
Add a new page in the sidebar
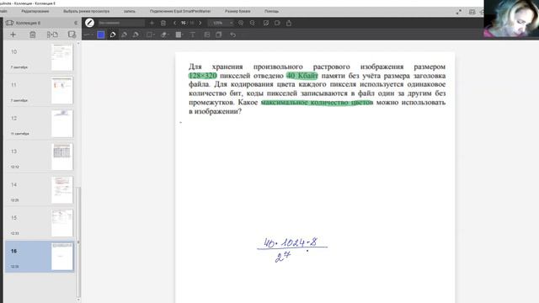(13, 35)
